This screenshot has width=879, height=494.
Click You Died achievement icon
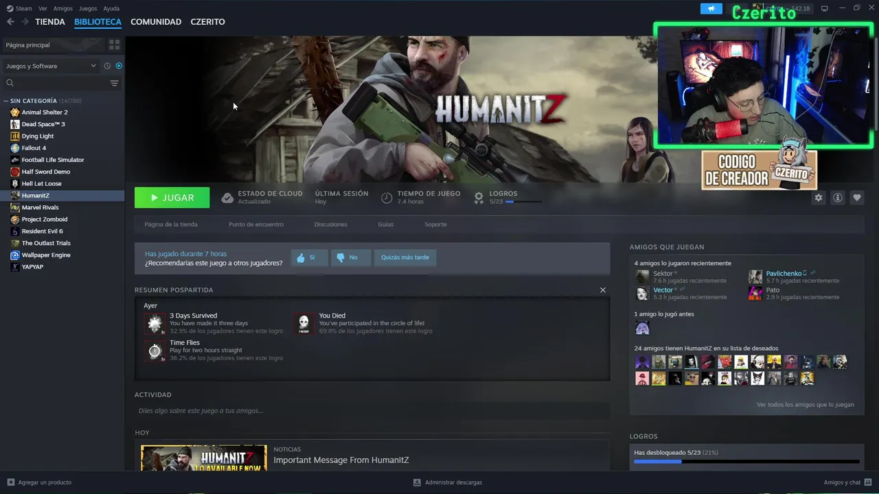304,323
